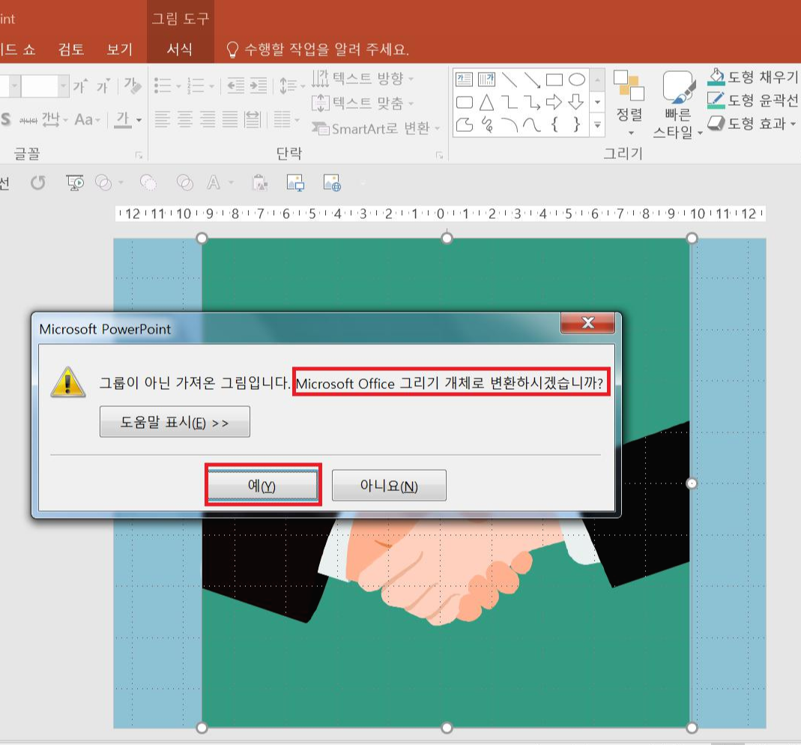Open font color dropdown arrow

pyautogui.click(x=139, y=120)
